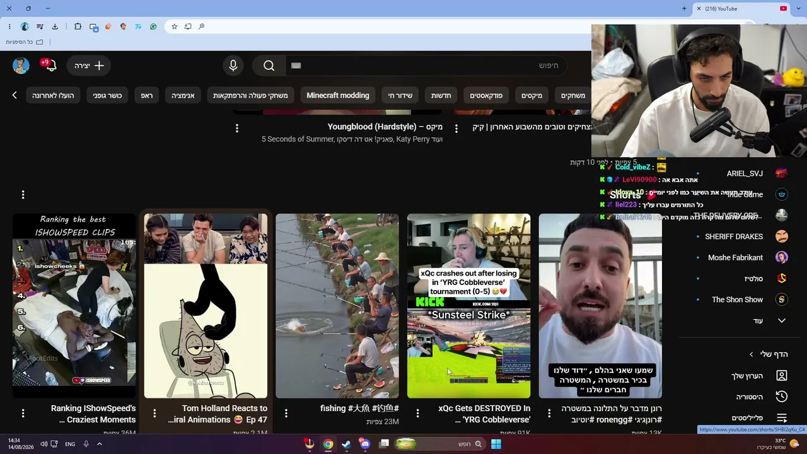
Task: Open the 'כל הסימניות' bookmarks folder
Action: pos(25,42)
